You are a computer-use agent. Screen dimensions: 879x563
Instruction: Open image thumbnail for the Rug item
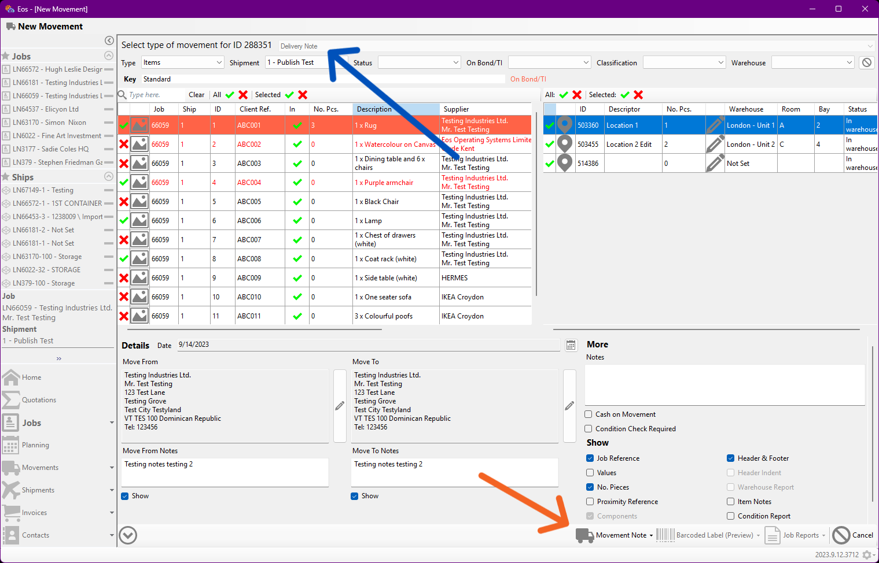139,125
